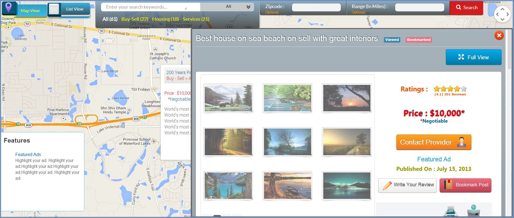Open the boat on shore thumbnail
514x218 pixels.
287,186
